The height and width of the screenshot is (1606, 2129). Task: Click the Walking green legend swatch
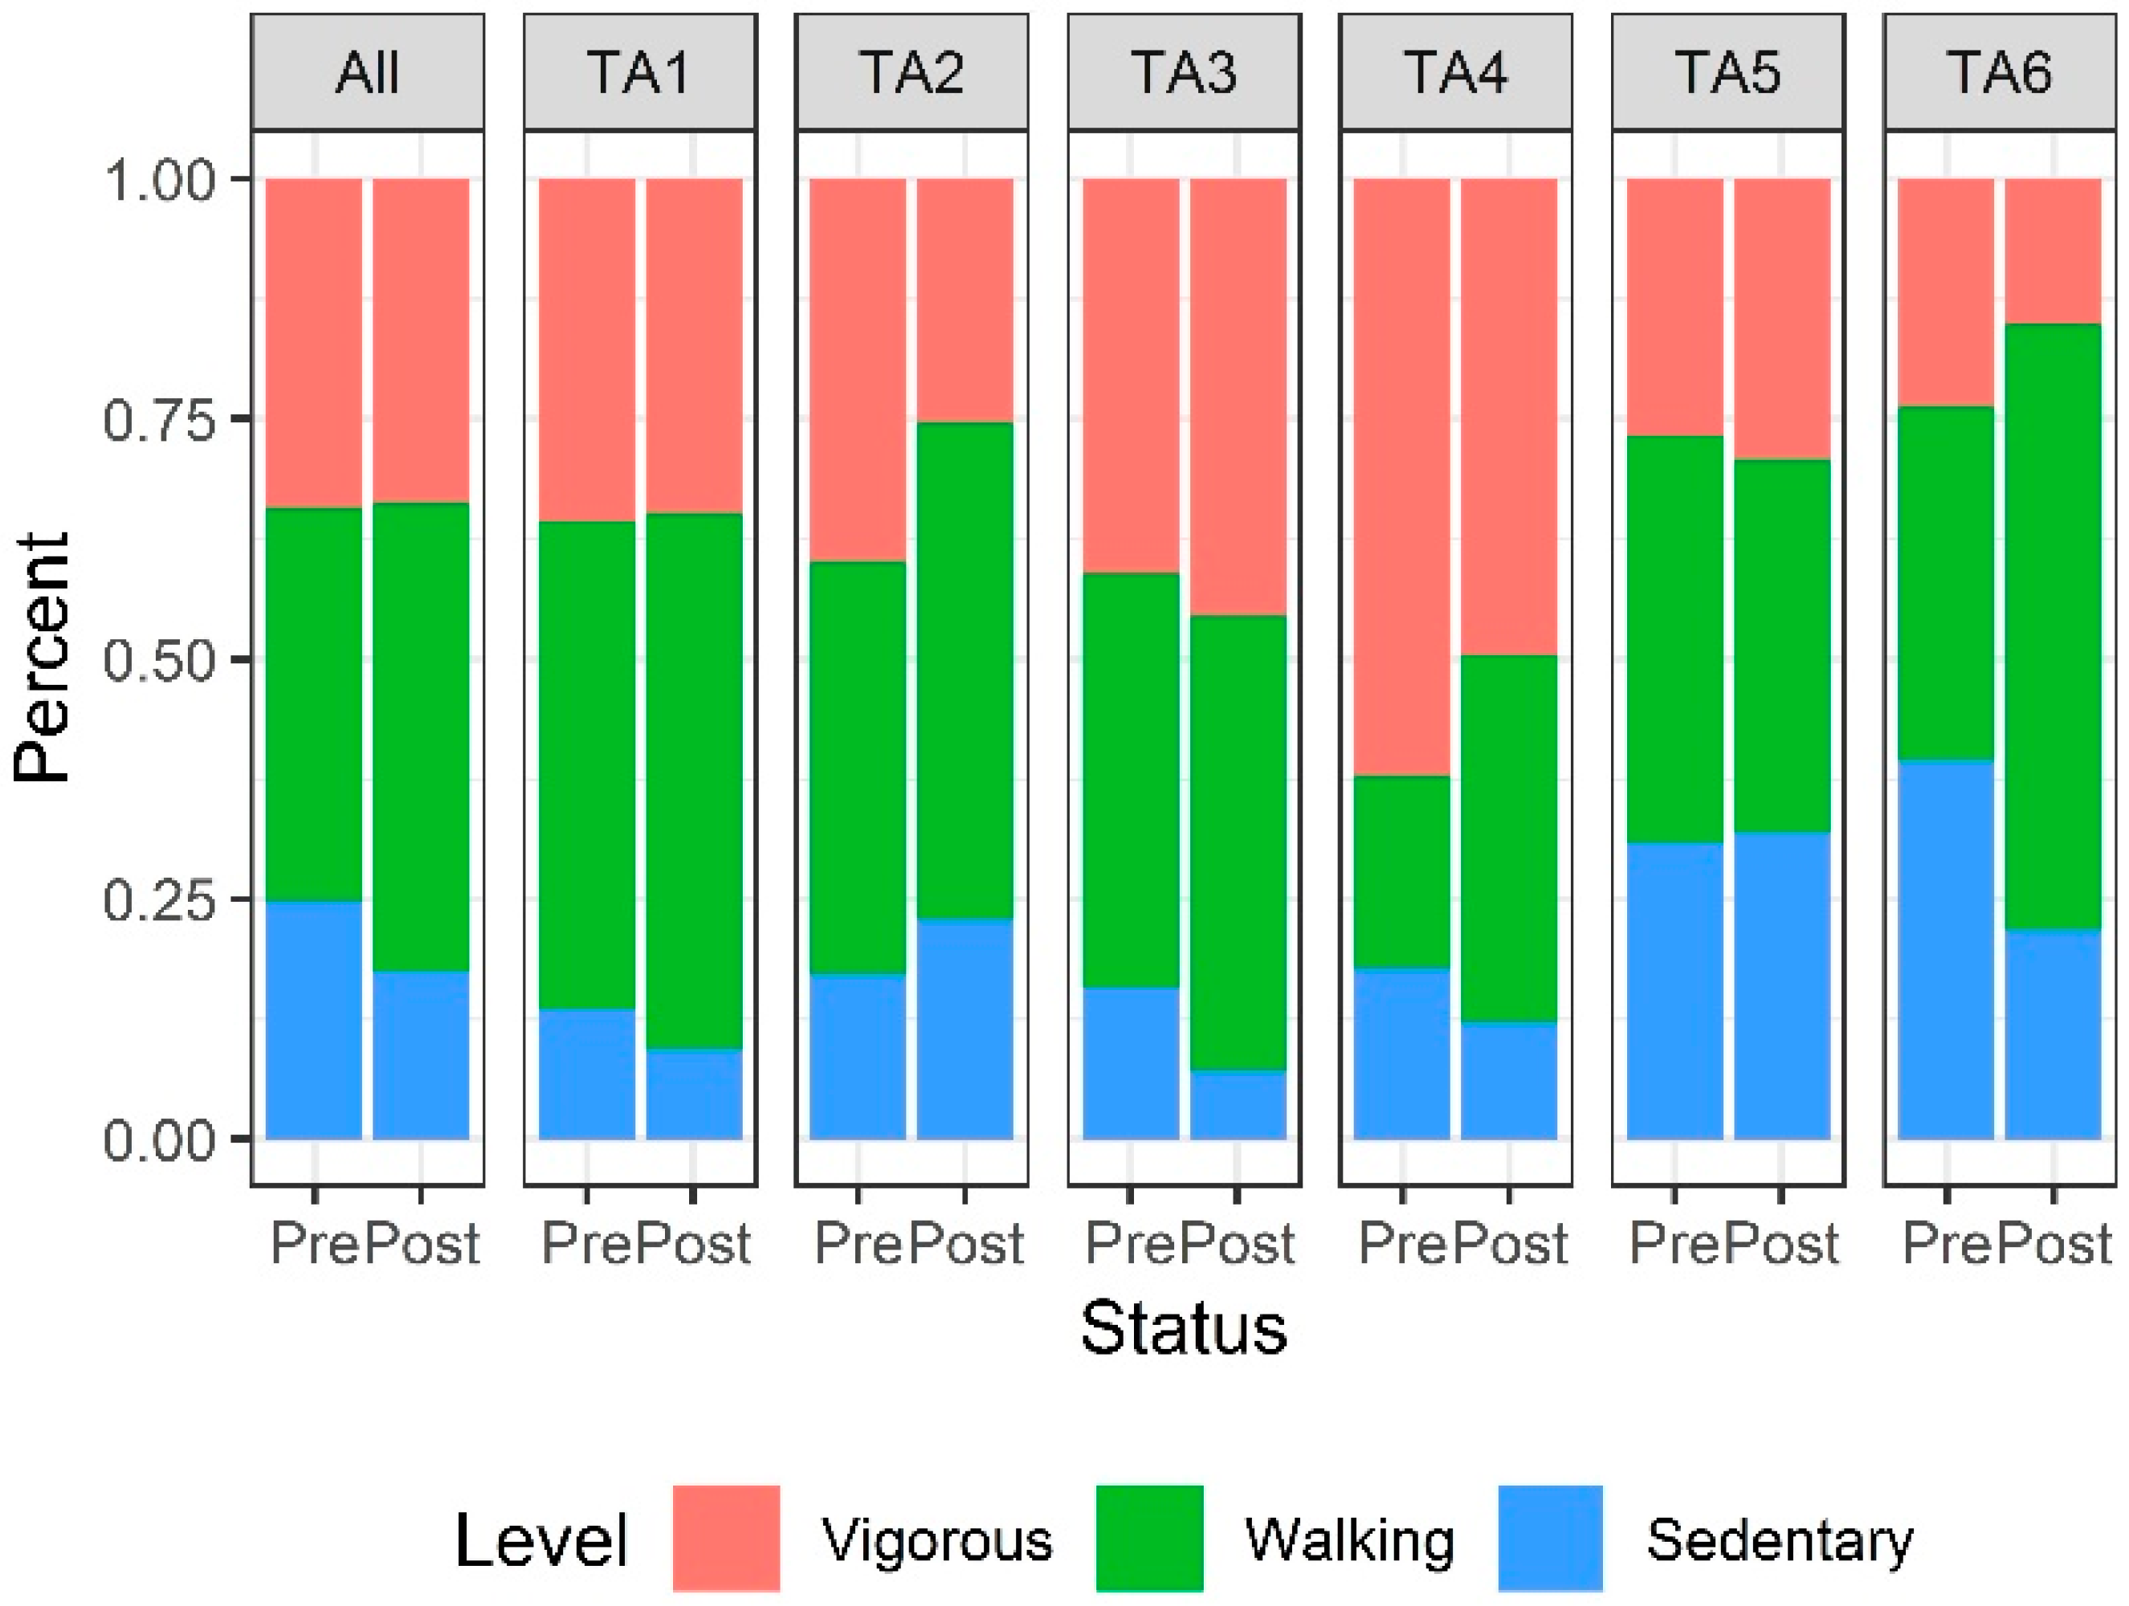[x=1149, y=1537]
